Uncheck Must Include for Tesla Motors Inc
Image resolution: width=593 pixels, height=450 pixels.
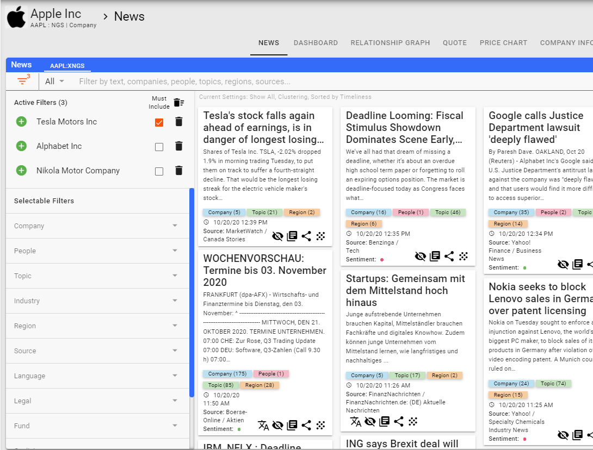click(x=159, y=122)
